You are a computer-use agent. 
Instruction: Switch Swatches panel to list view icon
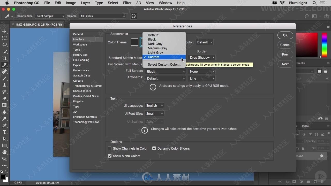[326, 71]
